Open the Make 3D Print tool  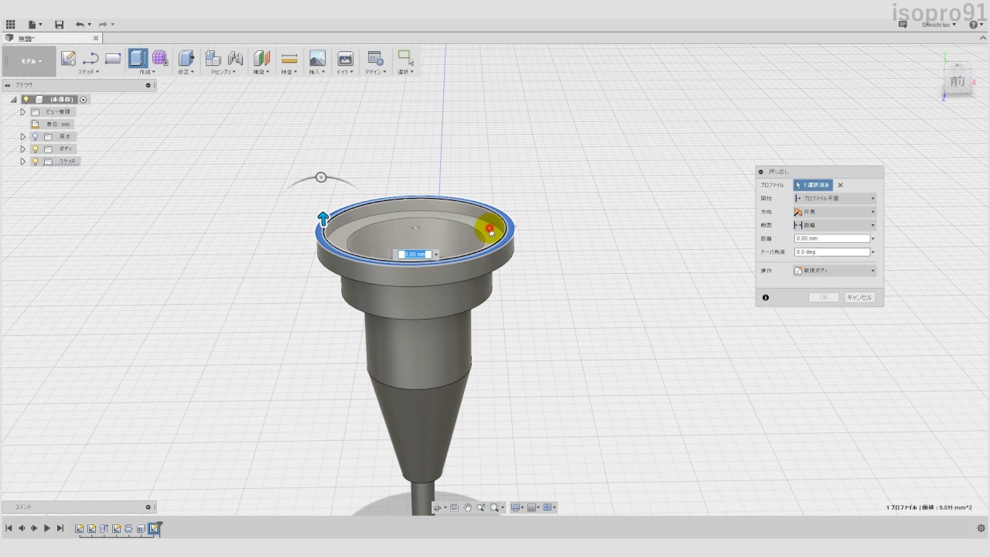tap(345, 58)
